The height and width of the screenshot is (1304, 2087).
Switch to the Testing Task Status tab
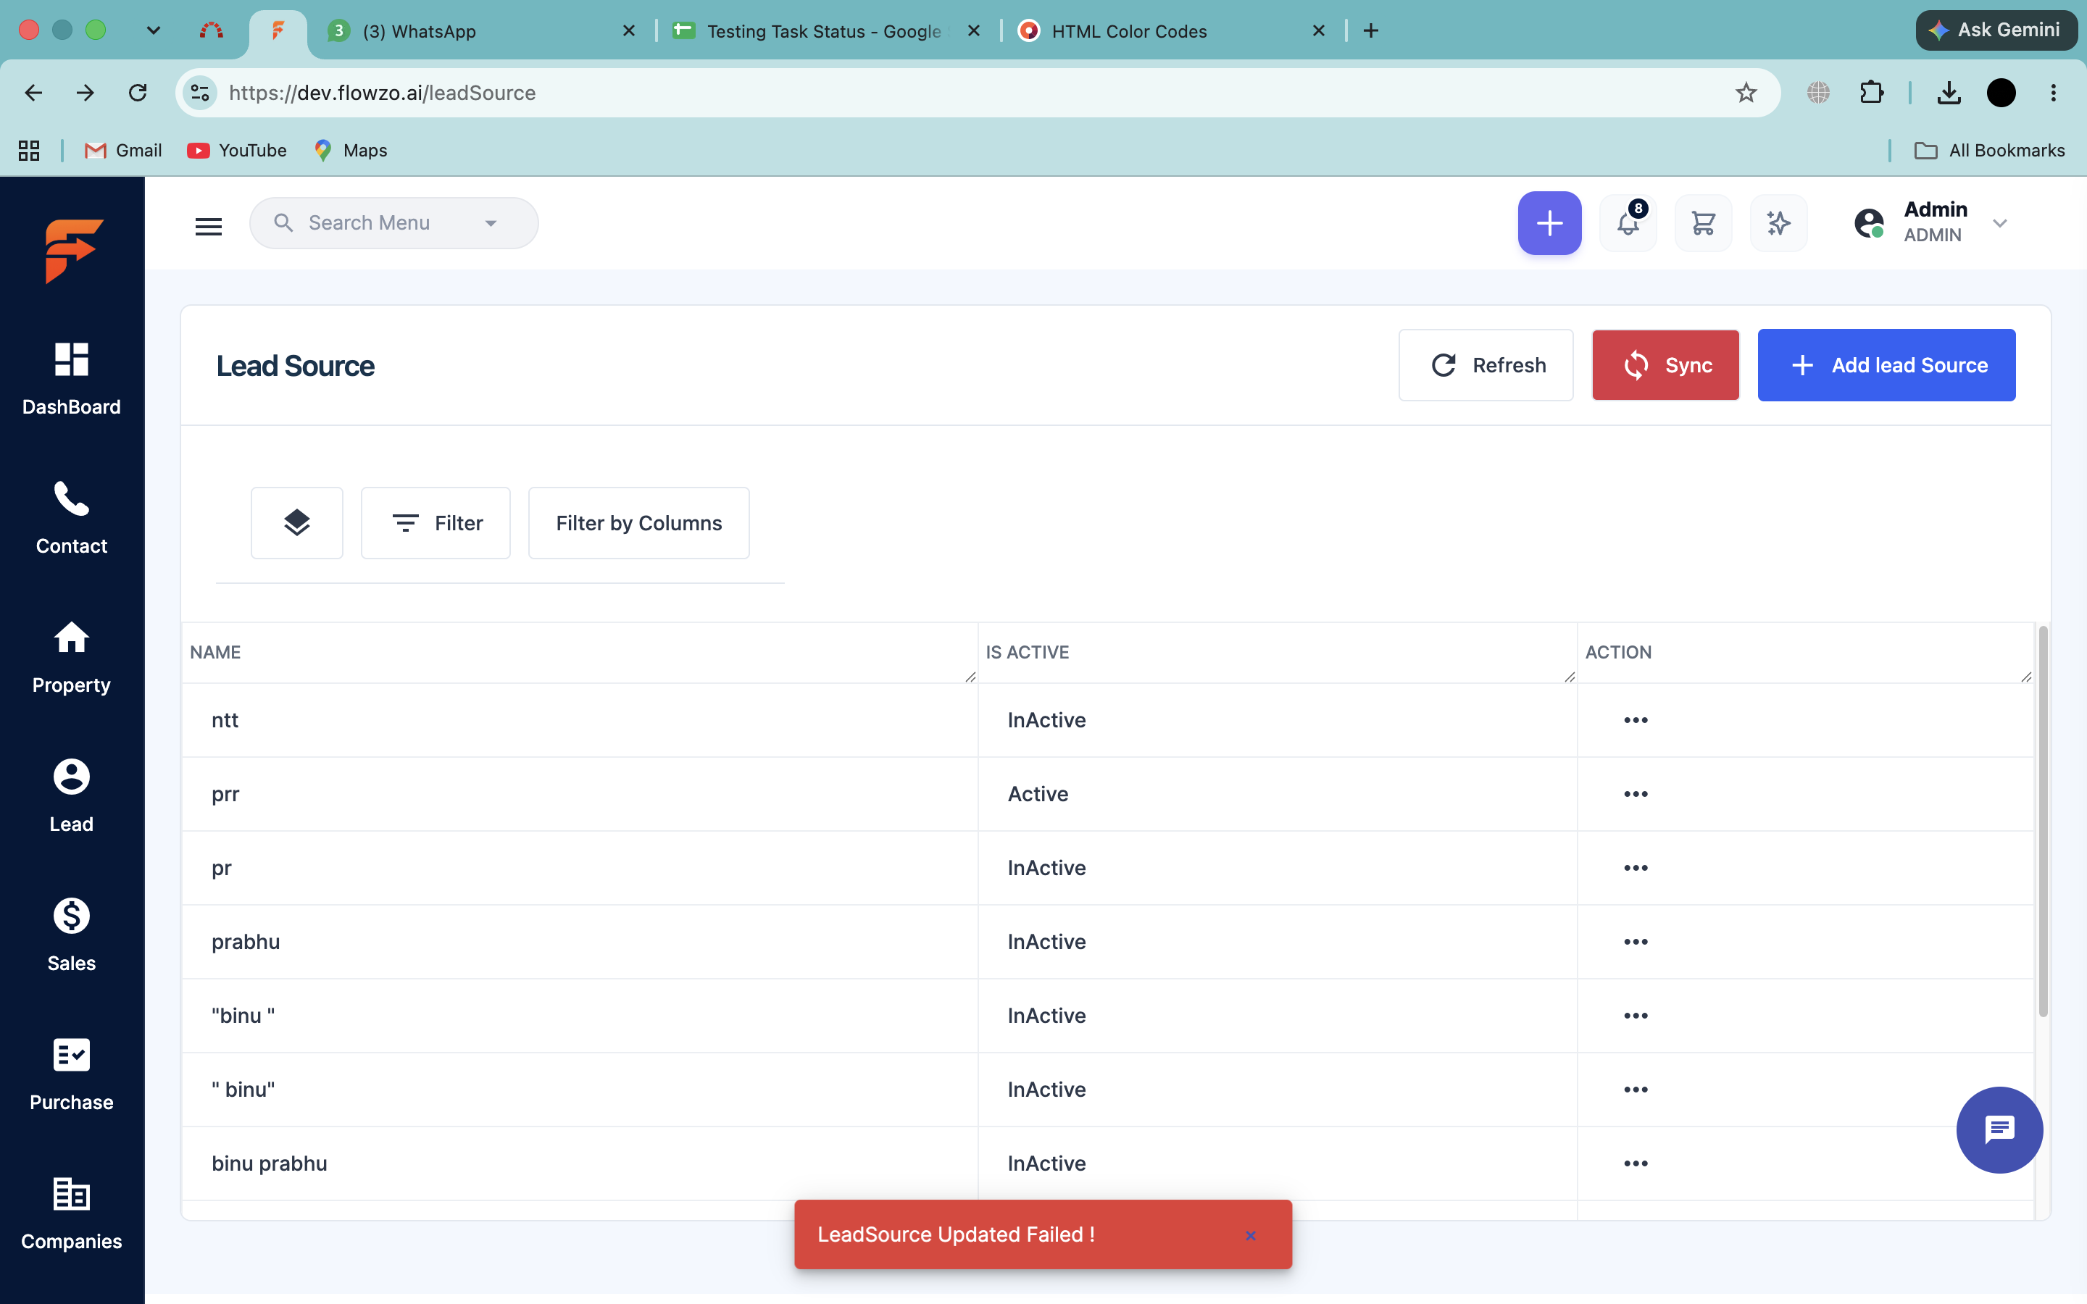click(825, 31)
